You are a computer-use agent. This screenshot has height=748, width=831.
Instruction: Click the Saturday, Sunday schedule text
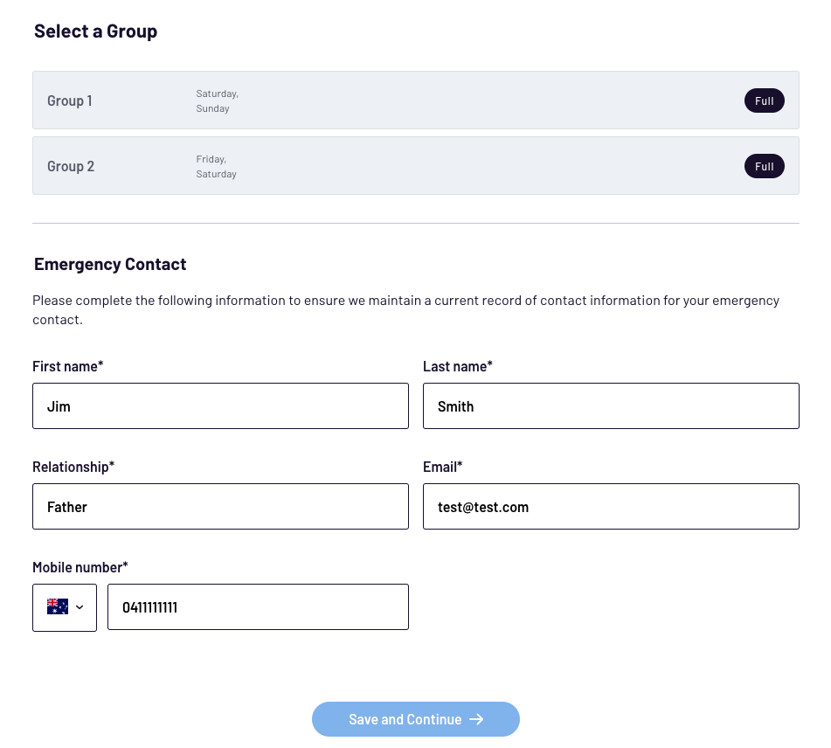[217, 100]
